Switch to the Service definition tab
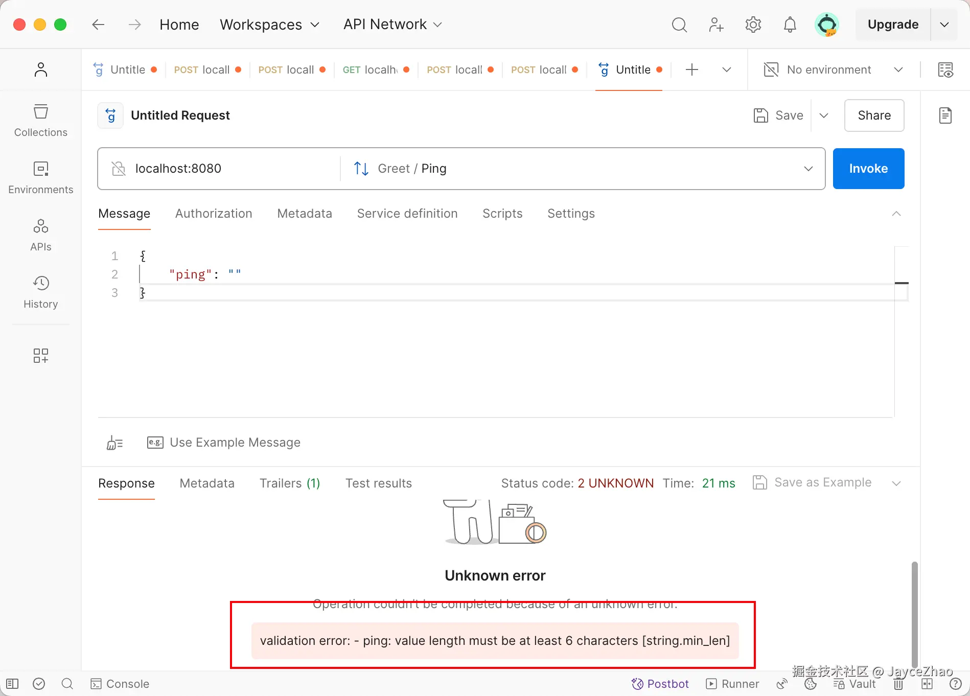The height and width of the screenshot is (696, 970). point(407,214)
